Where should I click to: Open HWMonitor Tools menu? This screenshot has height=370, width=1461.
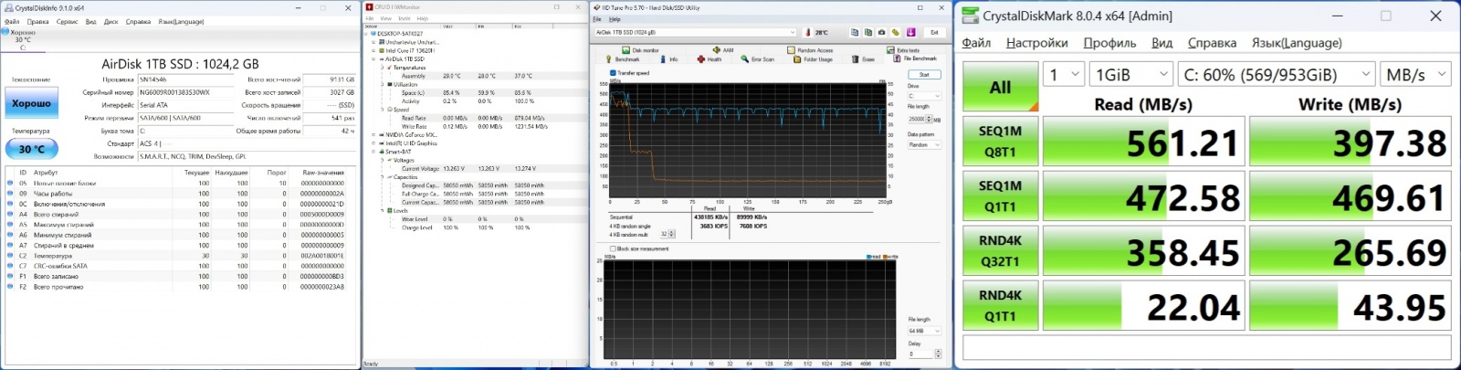(x=404, y=18)
